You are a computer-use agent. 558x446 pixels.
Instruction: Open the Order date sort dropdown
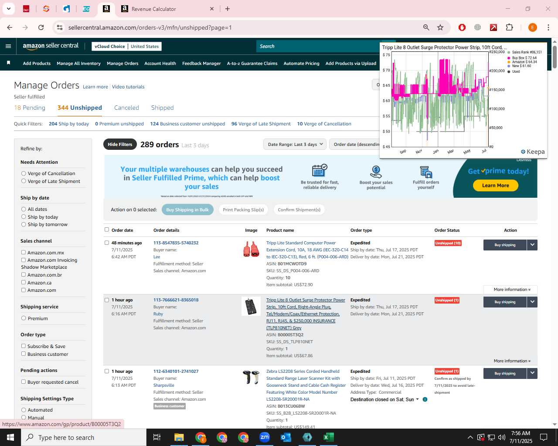click(x=355, y=144)
